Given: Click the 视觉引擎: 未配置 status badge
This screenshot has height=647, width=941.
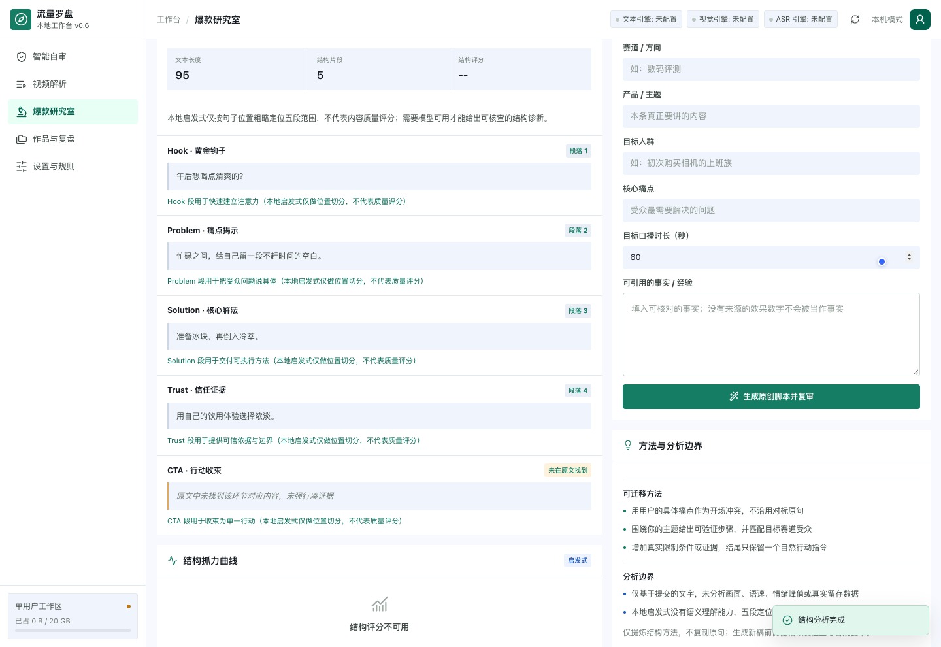Looking at the screenshot, I should pyautogui.click(x=723, y=20).
